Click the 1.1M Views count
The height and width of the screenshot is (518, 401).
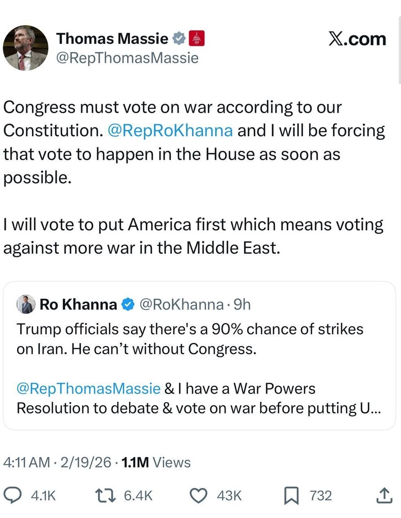[x=156, y=462]
